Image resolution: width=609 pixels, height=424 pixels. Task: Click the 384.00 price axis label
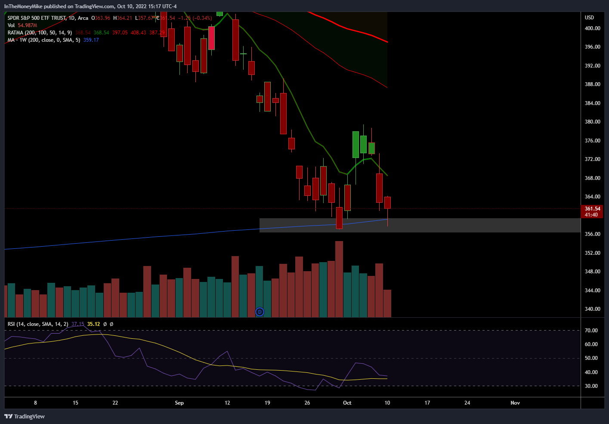tap(593, 103)
